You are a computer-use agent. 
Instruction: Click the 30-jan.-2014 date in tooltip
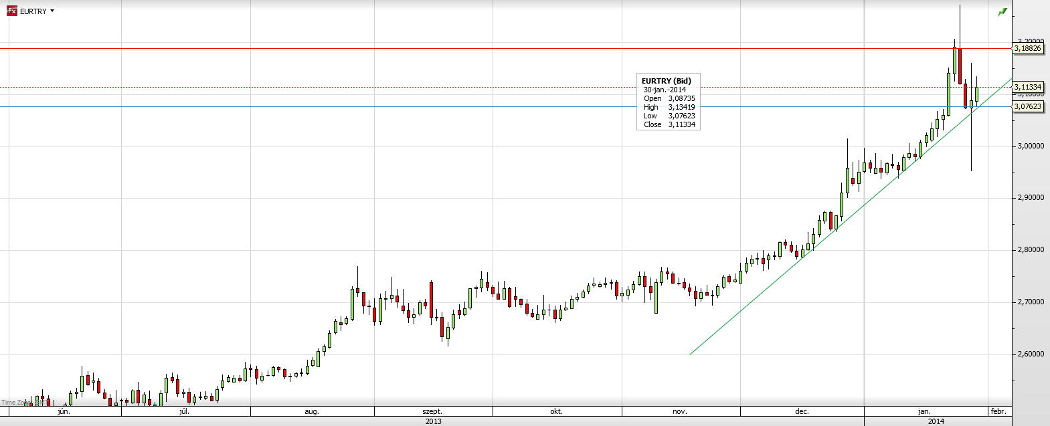tap(665, 90)
